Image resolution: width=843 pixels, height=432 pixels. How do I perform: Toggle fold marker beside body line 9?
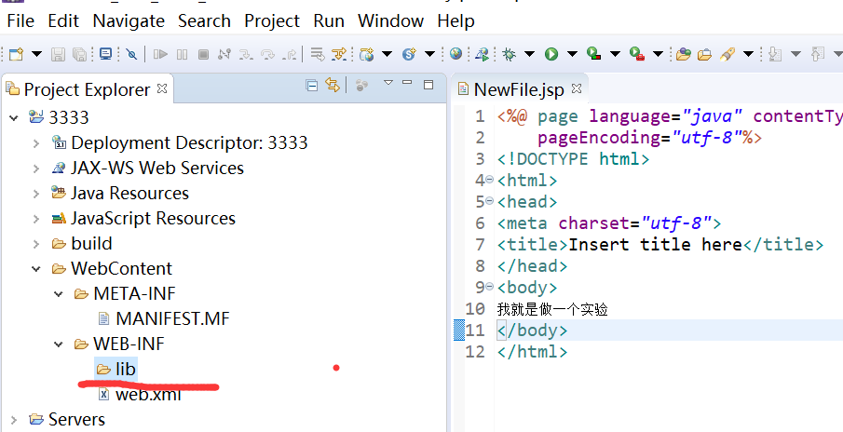[x=490, y=288]
